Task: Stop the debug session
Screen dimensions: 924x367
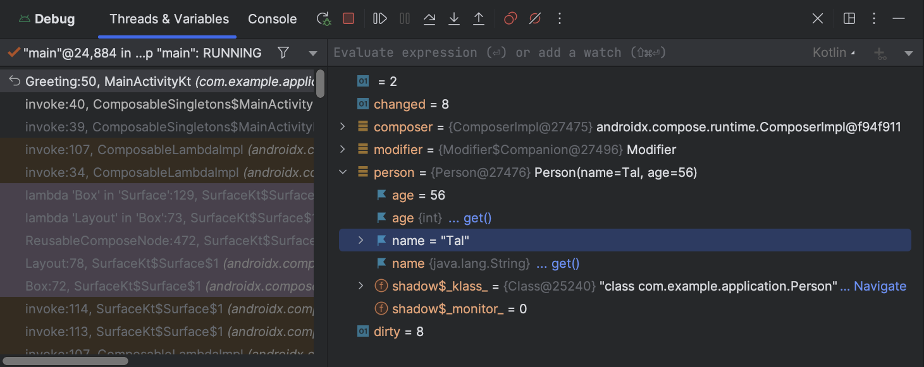Action: [348, 19]
